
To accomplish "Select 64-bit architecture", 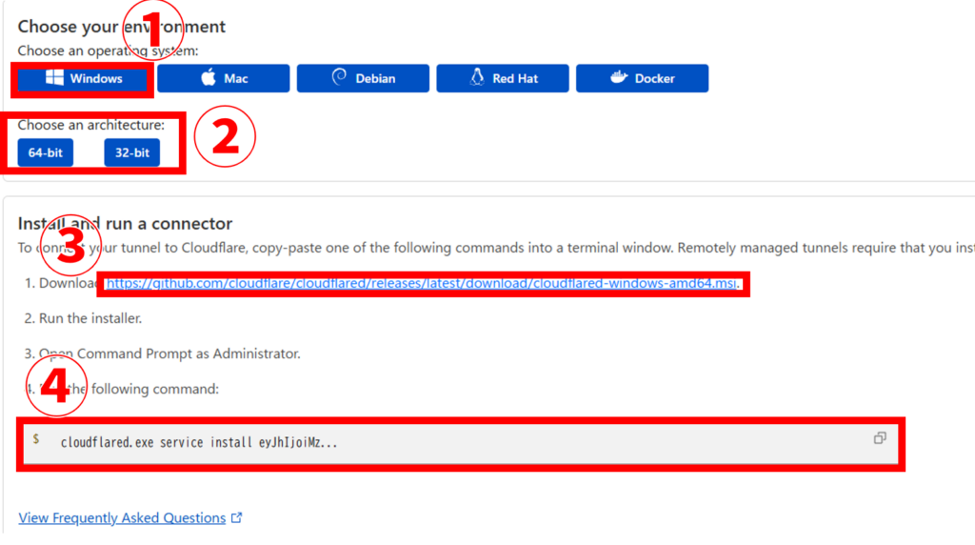I will (x=45, y=152).
